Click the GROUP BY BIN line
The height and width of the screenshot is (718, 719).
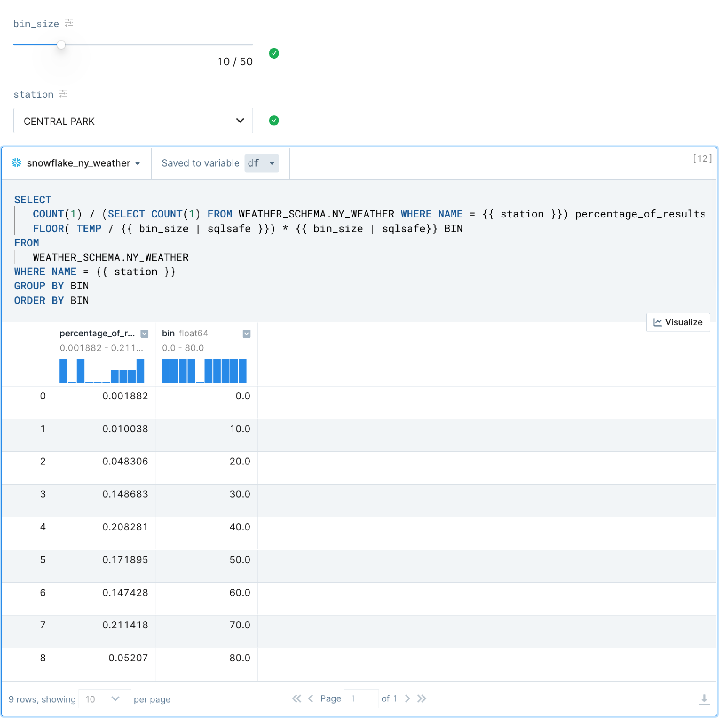pyautogui.click(x=51, y=286)
